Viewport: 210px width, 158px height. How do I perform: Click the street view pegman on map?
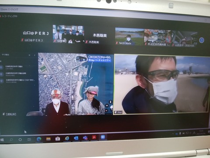coord(110,102)
